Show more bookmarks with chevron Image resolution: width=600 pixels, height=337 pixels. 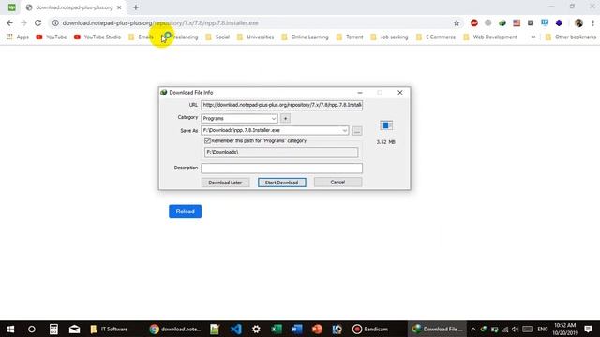pyautogui.click(x=533, y=37)
